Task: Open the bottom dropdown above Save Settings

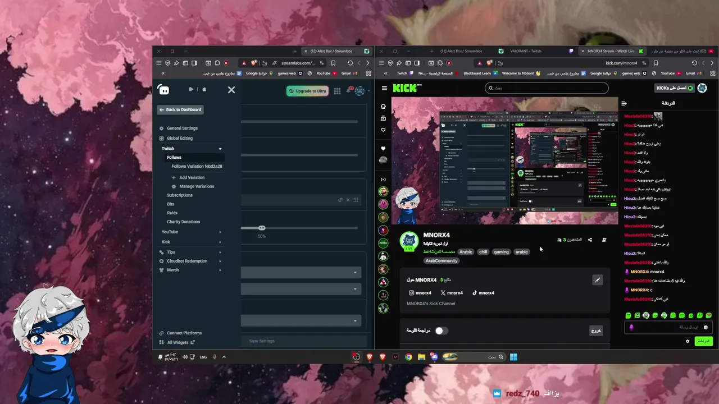Action: [300, 321]
